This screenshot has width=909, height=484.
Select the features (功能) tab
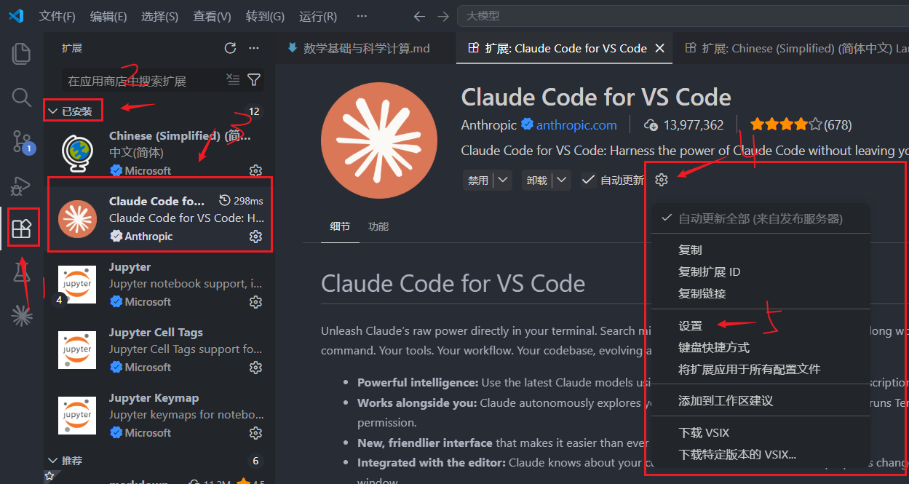tap(378, 226)
